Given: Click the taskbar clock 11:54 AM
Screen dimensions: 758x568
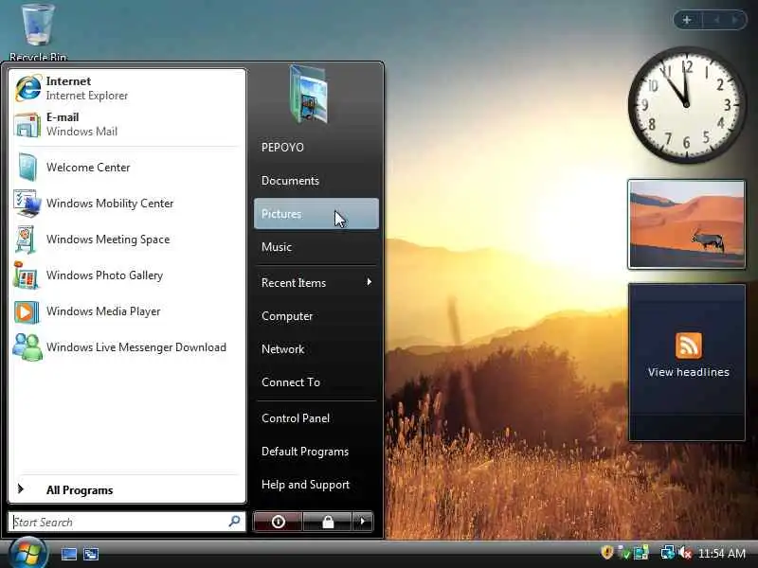Looking at the screenshot, I should click(722, 553).
